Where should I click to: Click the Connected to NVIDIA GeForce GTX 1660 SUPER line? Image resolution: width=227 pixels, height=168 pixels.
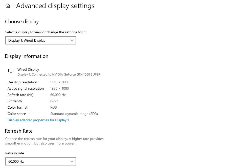[59, 74]
